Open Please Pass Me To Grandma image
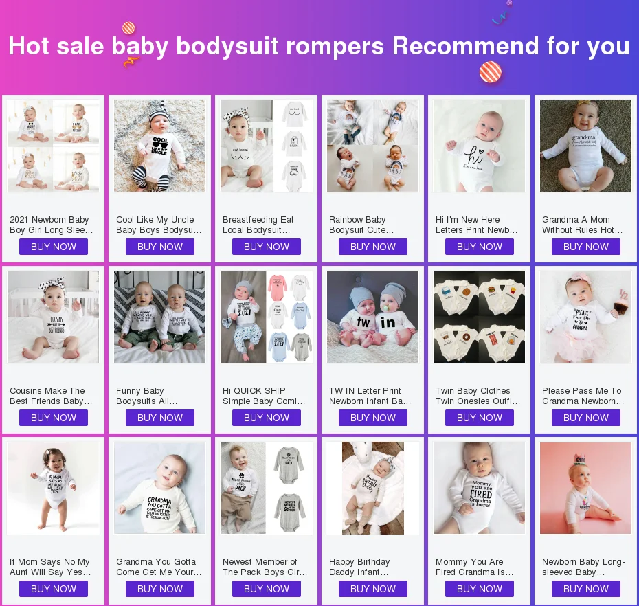639x606 pixels. (586, 317)
